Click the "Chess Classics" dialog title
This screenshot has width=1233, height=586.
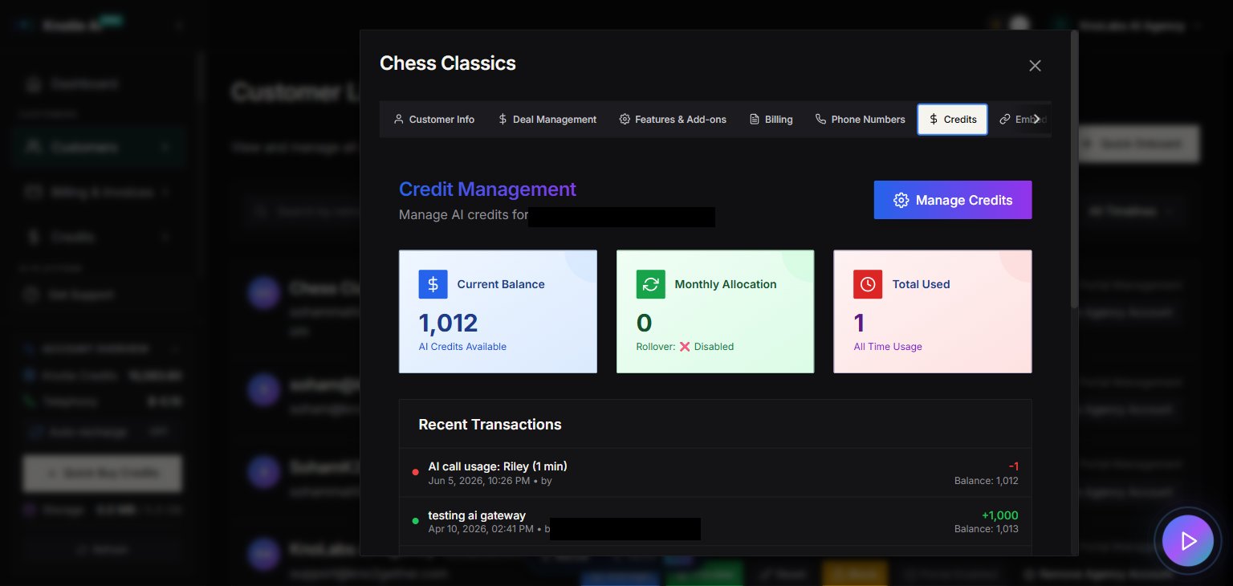pos(448,63)
